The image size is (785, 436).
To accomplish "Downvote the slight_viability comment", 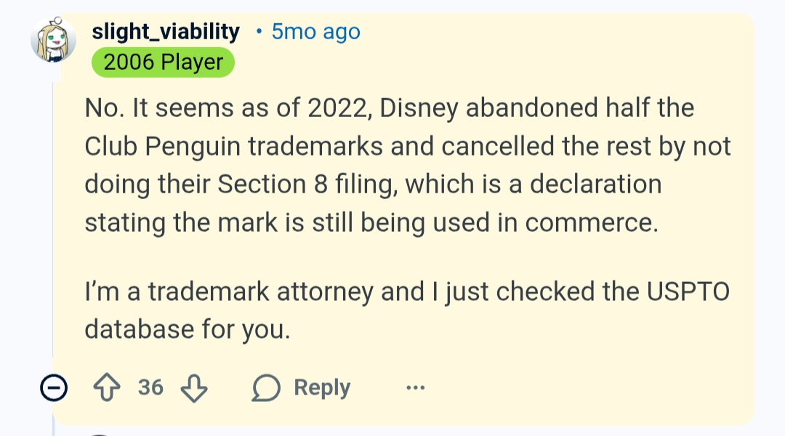I will pos(193,388).
